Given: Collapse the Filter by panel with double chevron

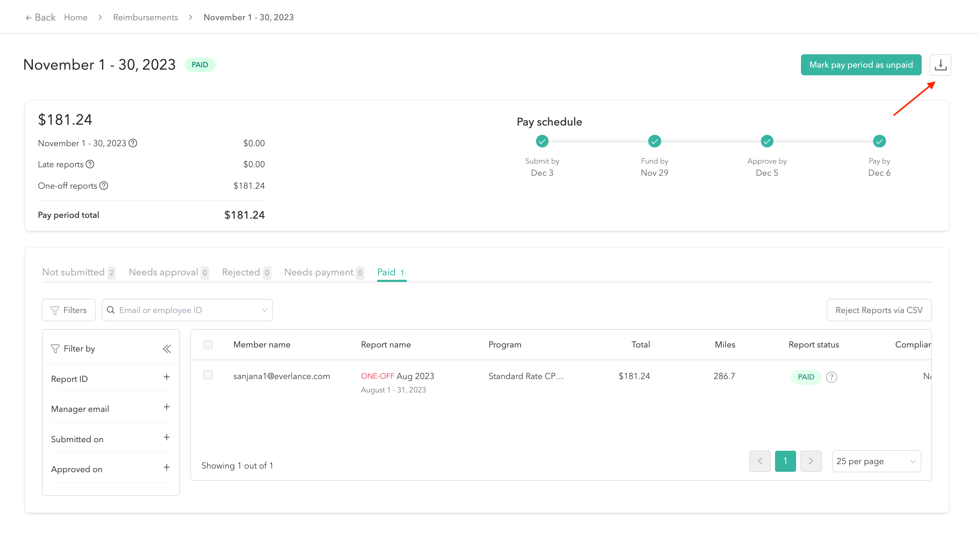Looking at the screenshot, I should tap(167, 349).
